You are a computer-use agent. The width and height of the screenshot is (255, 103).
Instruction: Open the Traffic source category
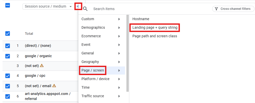click(102, 96)
